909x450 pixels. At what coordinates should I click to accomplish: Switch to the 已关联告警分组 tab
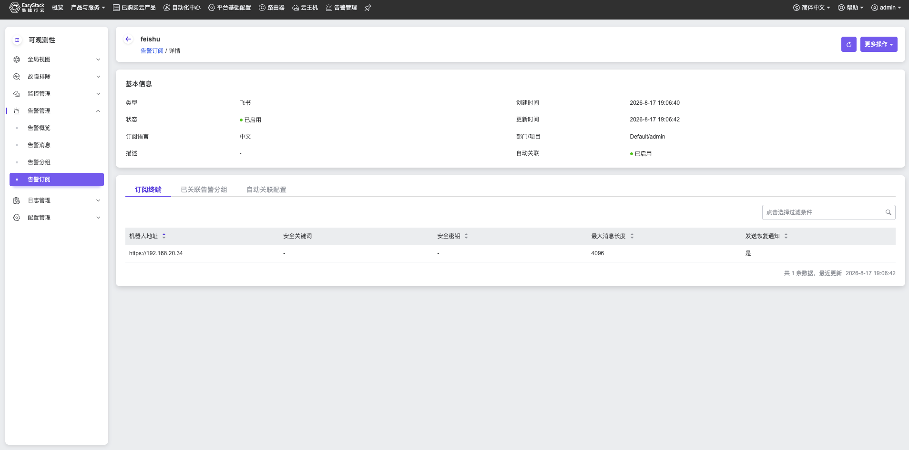[x=204, y=190]
